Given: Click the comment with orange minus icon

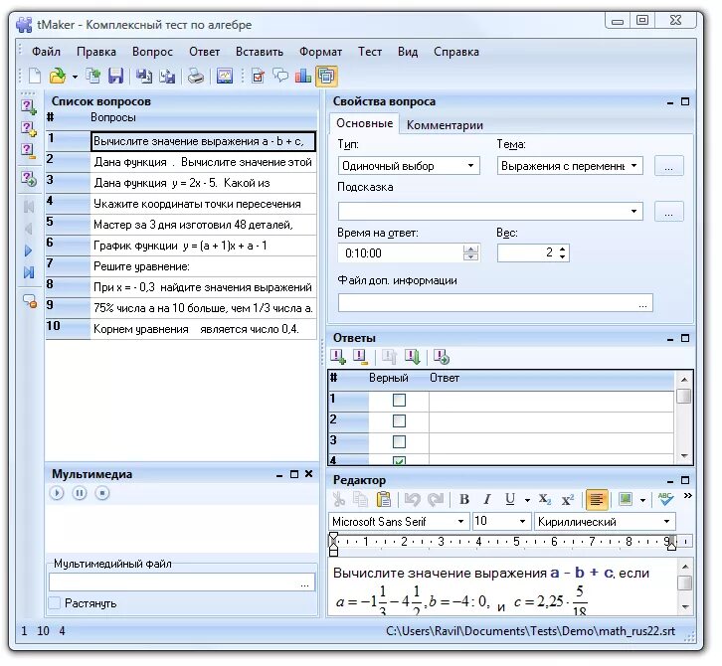Looking at the screenshot, I should tap(30, 301).
